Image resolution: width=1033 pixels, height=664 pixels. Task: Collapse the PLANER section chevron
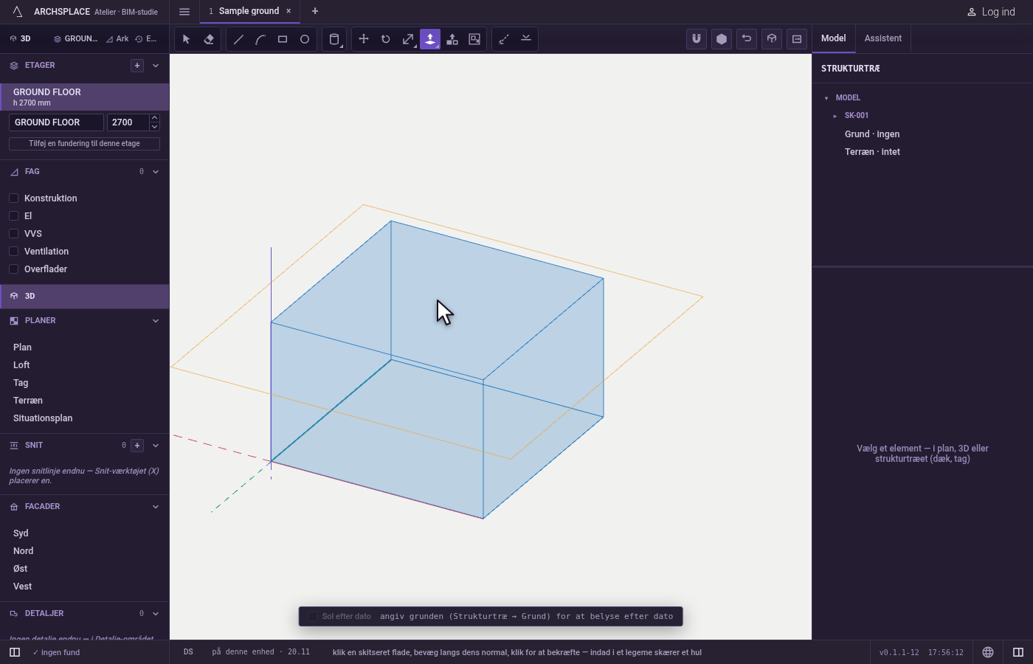click(x=156, y=321)
